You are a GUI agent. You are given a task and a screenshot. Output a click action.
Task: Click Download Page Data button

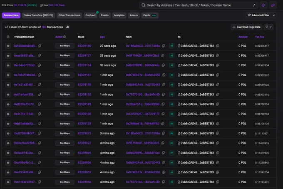coord(246,27)
